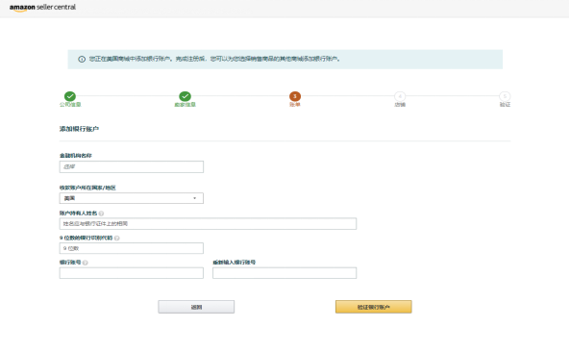Click the re-enter bank account number field

285,273
